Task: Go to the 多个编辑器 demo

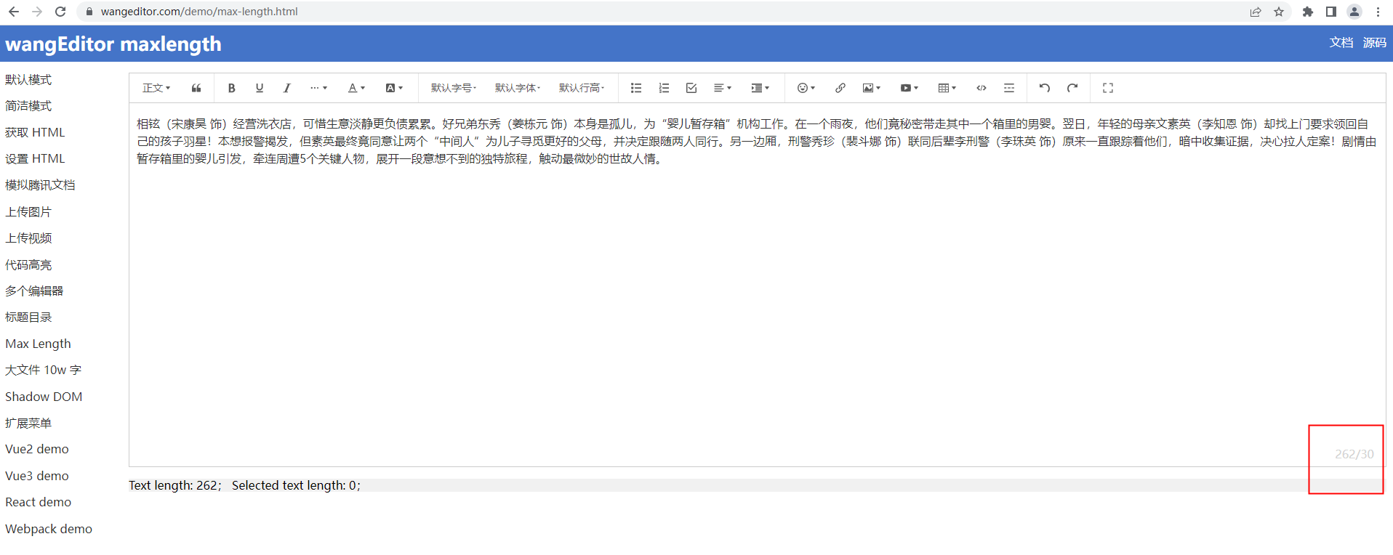Action: click(x=34, y=291)
